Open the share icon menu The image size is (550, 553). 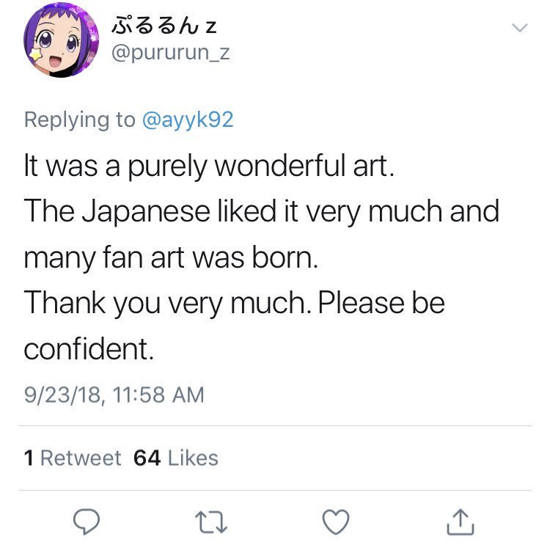460,522
